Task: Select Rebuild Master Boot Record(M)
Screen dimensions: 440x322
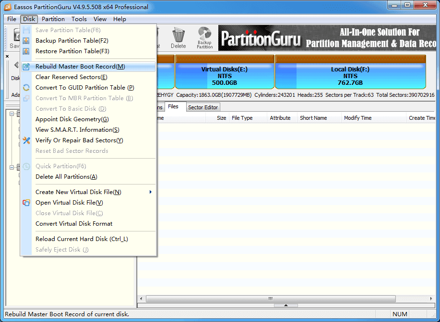Action: pyautogui.click(x=88, y=67)
